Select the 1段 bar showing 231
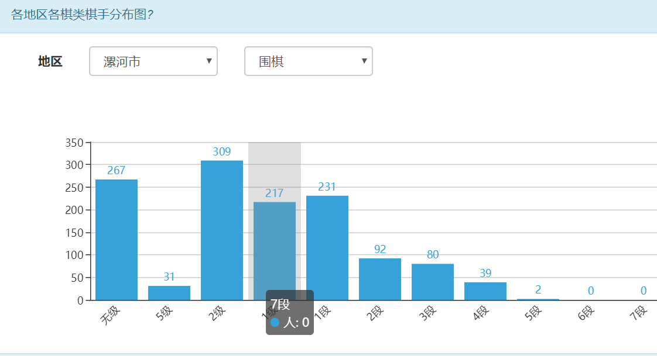The width and height of the screenshot is (657, 356). tap(327, 248)
